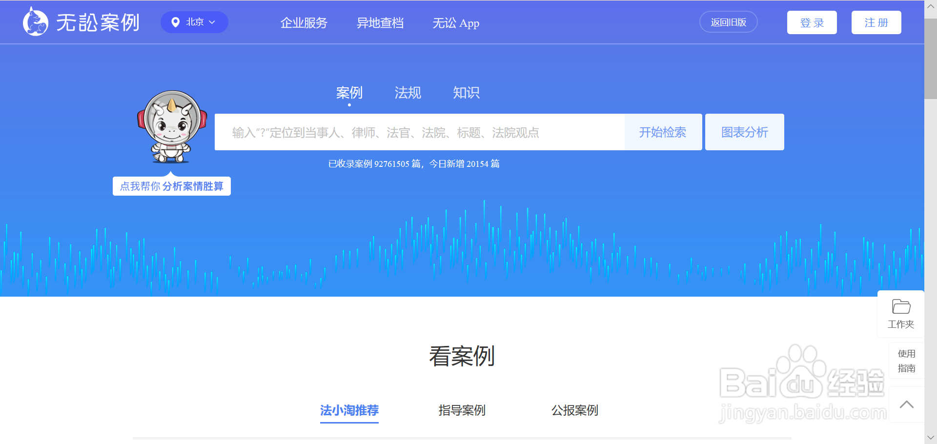Open the 北京 city dropdown
The height and width of the screenshot is (444, 937).
point(194,22)
